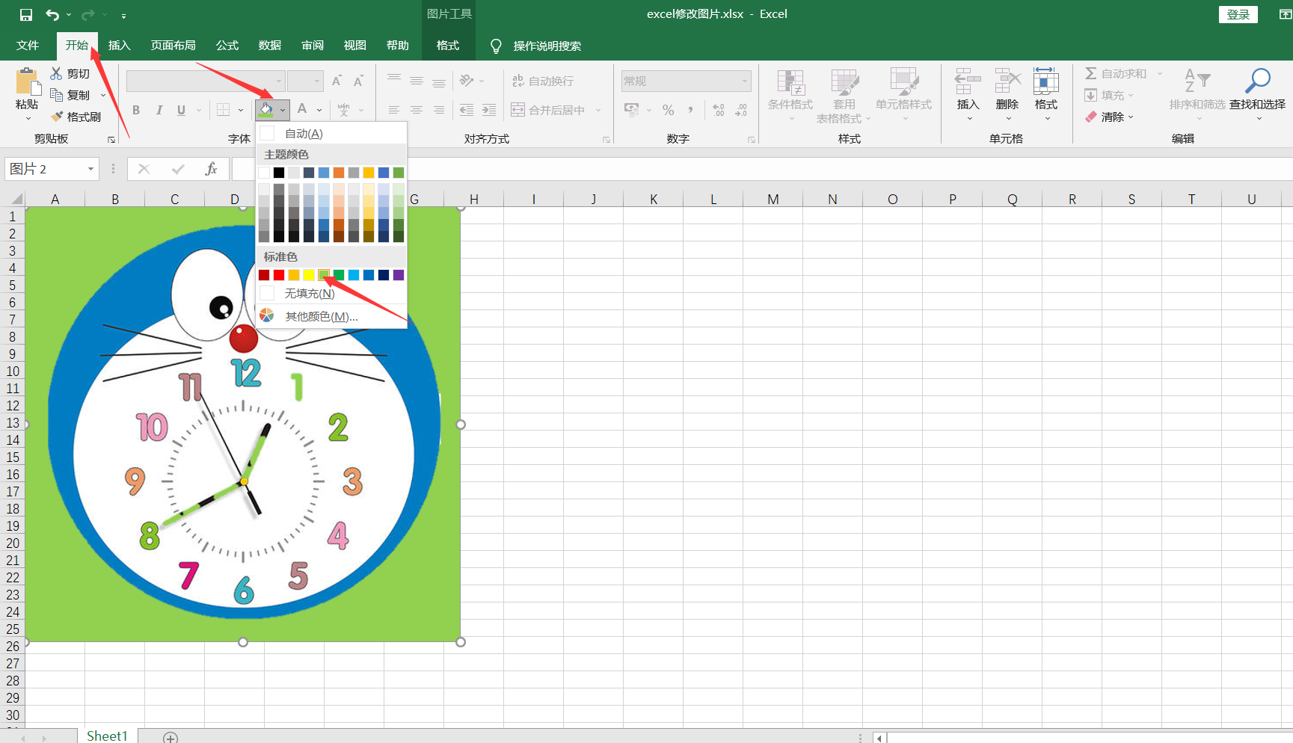Click the 自动求和 AutoSum button
The image size is (1293, 743).
1116,73
